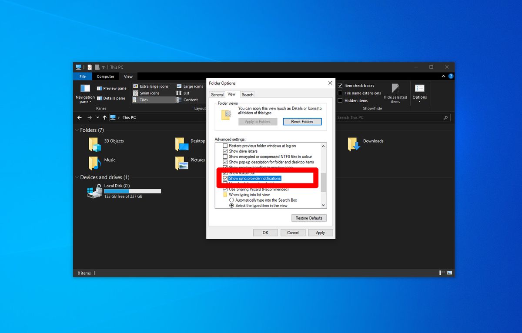Collapse the Folders (7) group

pyautogui.click(x=77, y=130)
